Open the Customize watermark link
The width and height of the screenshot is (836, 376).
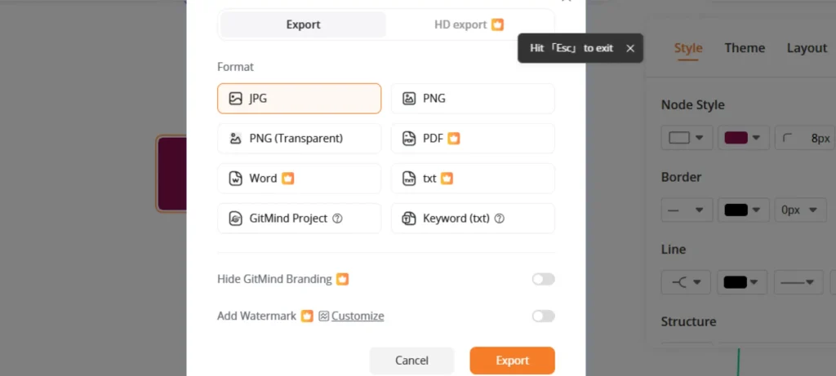pos(358,316)
